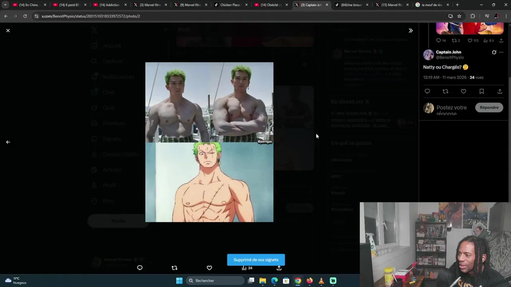Like Captain John's post in side panel
Screen dimensions: 511x287
[x=463, y=91]
